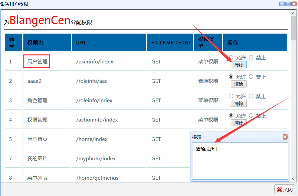Click the /myphoto/index URL cell
Image resolution: width=298 pixels, height=196 pixels.
click(x=109, y=158)
